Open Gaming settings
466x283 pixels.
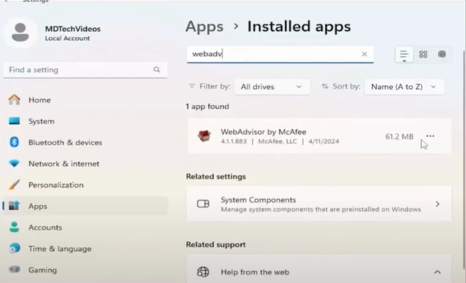point(85,270)
